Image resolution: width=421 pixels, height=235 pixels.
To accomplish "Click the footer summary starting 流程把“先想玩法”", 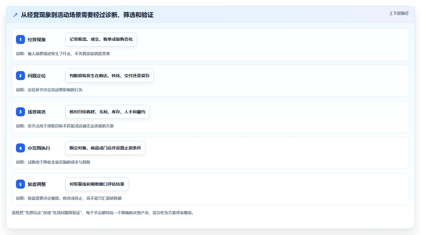I will 103,213.
